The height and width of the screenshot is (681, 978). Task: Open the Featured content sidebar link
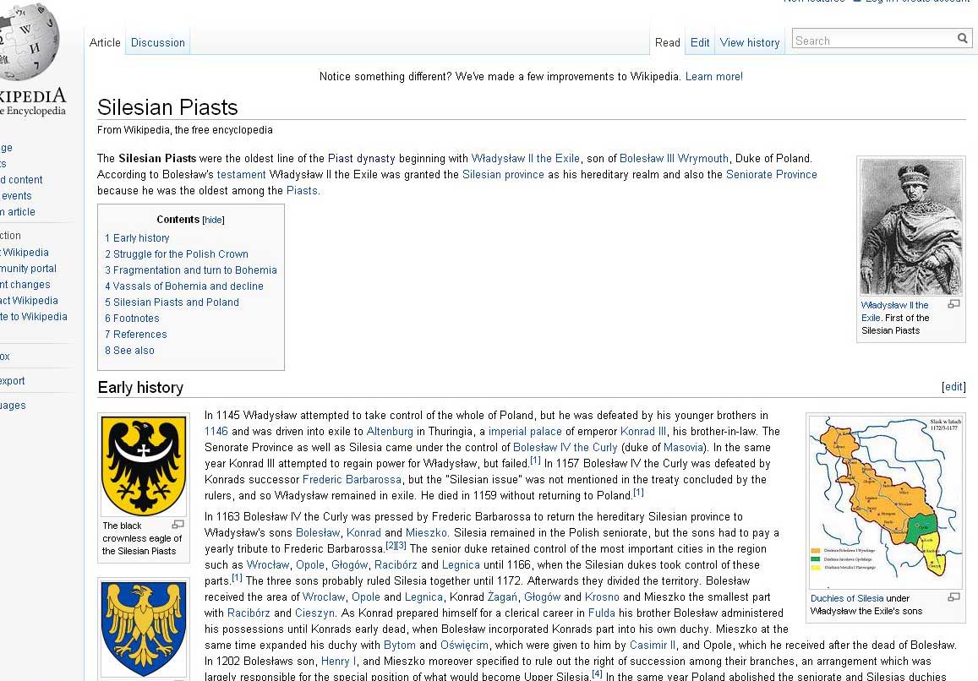click(x=21, y=180)
